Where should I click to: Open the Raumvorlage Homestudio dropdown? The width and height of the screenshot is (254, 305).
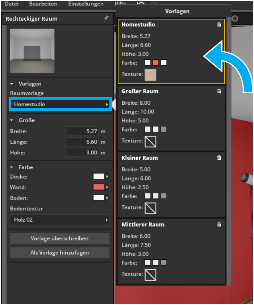[60, 104]
